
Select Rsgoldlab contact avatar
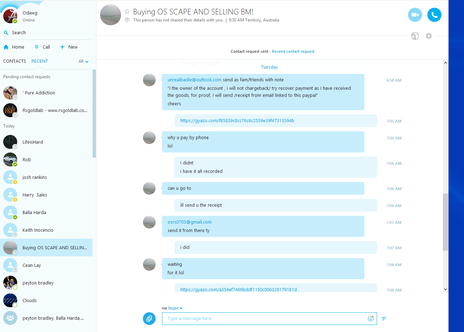pos(10,110)
